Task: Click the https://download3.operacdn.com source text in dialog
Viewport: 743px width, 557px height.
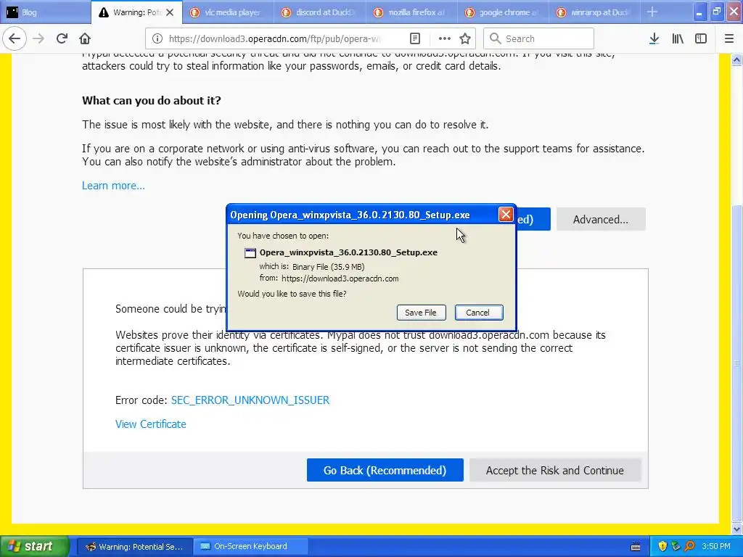Action: point(340,278)
